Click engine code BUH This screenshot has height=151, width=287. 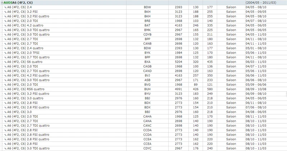tap(147, 89)
